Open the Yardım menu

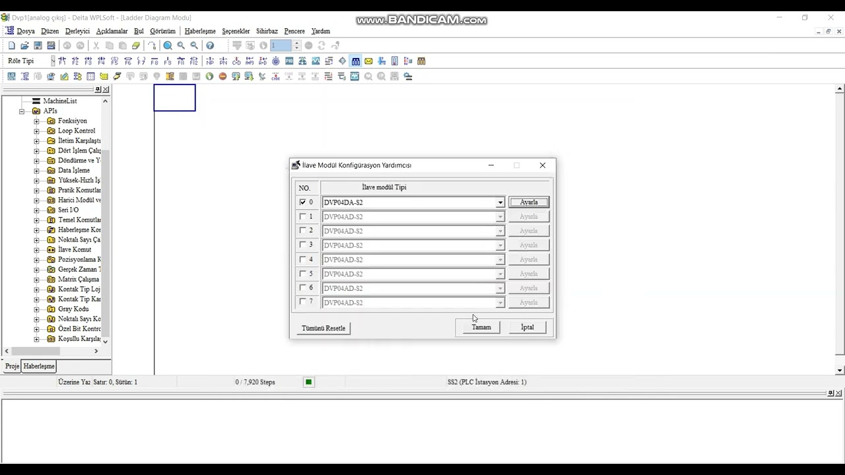(x=320, y=31)
